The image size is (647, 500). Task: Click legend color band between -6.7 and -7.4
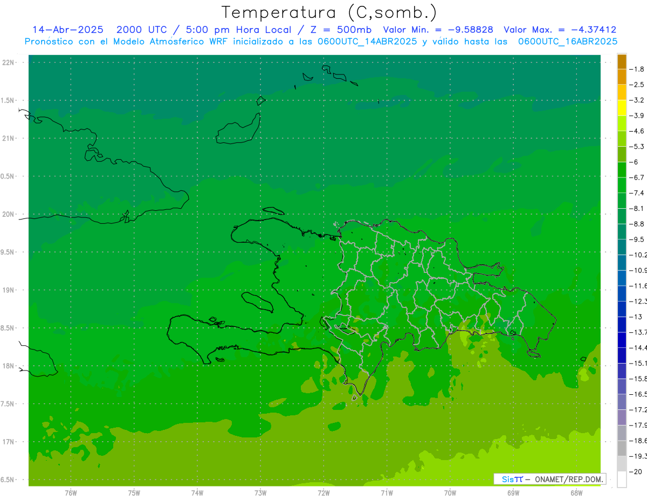point(622,185)
